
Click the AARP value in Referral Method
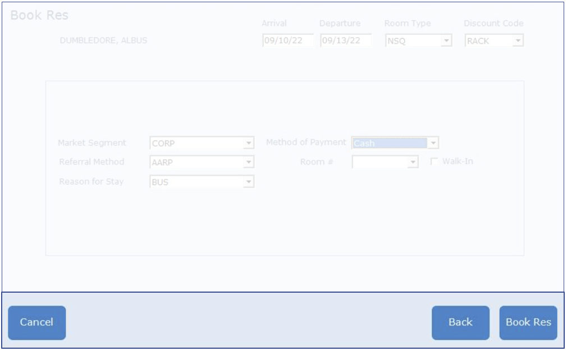tap(196, 163)
